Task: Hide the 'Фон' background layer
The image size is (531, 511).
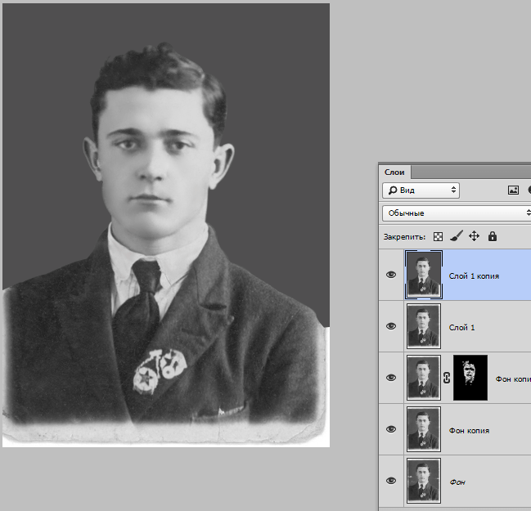Action: [x=391, y=481]
